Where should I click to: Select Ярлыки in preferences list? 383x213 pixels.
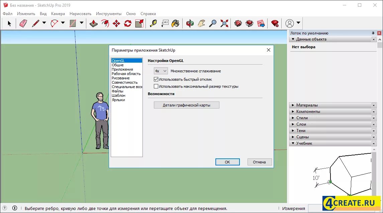click(118, 100)
